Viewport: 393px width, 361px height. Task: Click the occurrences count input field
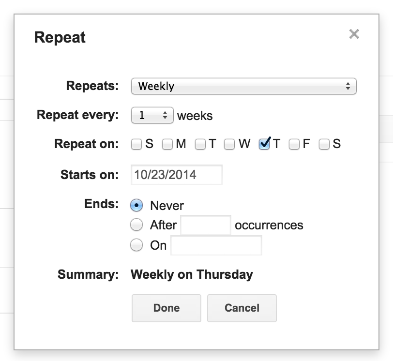205,225
